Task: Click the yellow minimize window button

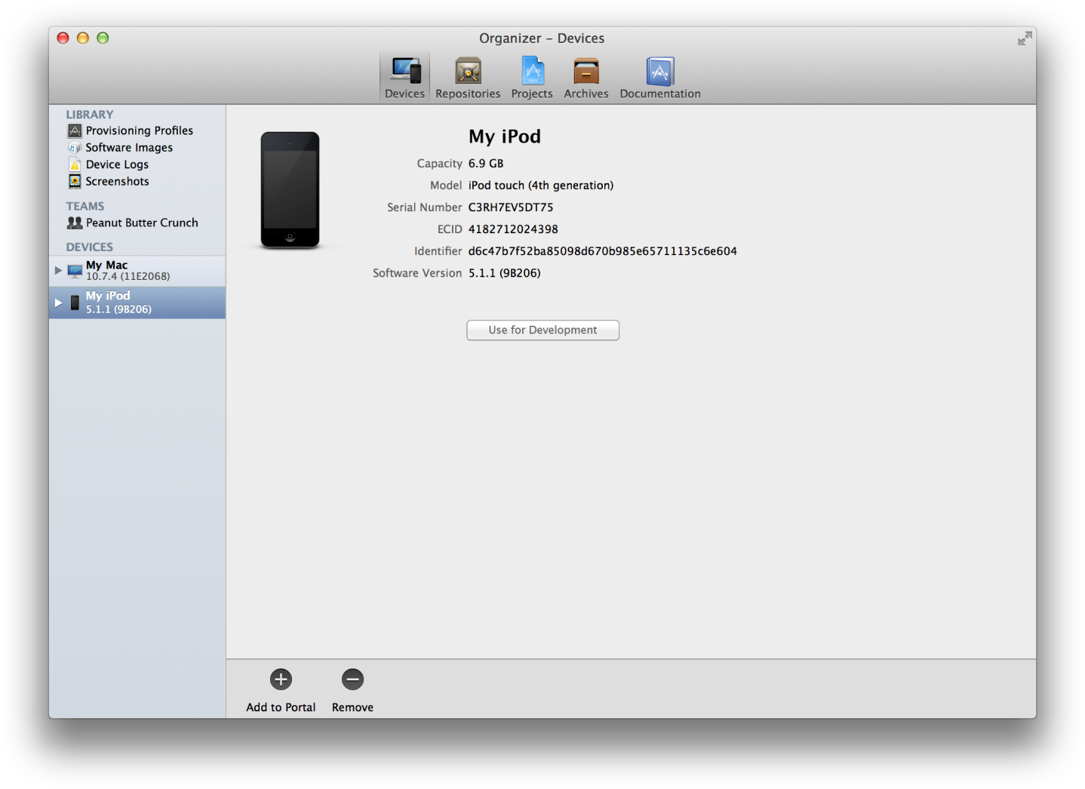Action: (x=83, y=38)
